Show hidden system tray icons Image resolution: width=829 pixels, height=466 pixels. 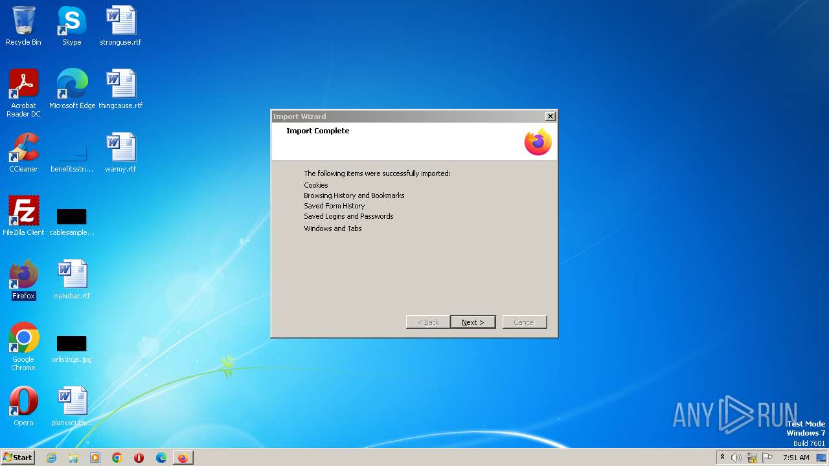coord(722,458)
